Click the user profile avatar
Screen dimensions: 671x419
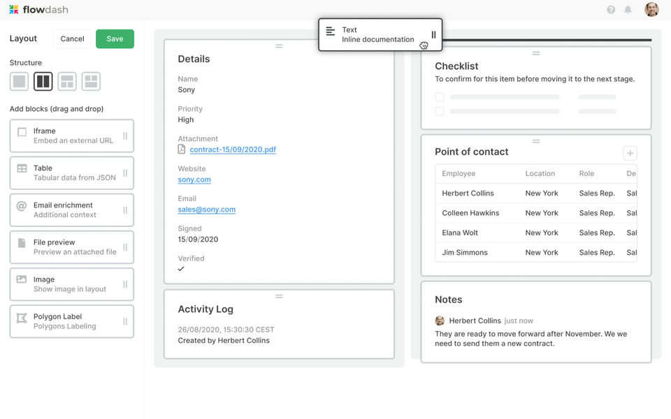(x=651, y=10)
